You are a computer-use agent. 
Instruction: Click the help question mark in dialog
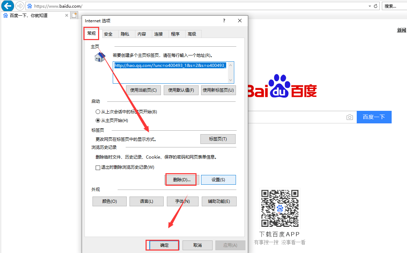click(x=224, y=21)
